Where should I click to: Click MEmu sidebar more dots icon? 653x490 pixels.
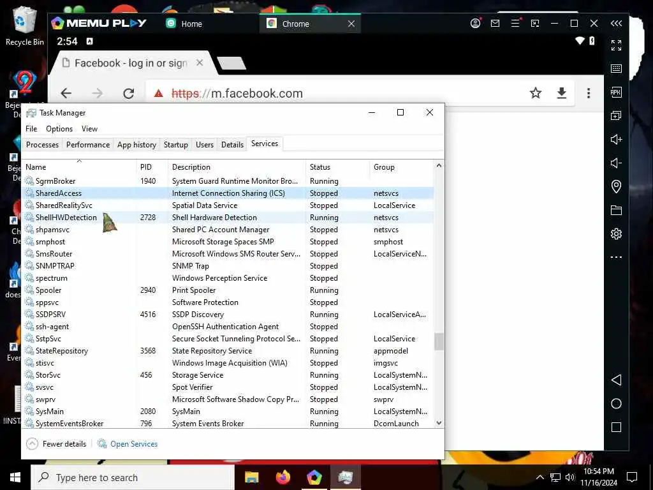pos(617,257)
